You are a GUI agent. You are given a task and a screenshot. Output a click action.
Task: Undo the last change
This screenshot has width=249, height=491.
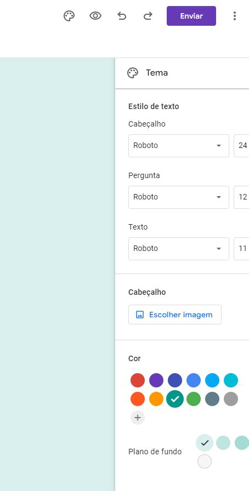point(122,16)
